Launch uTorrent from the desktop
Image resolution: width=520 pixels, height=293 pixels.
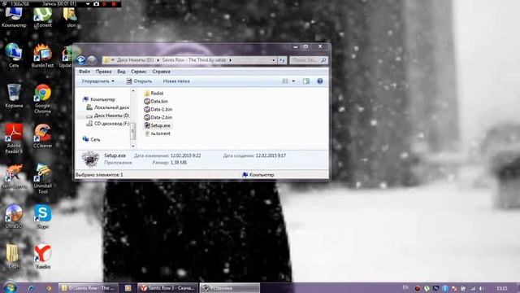tap(42, 17)
